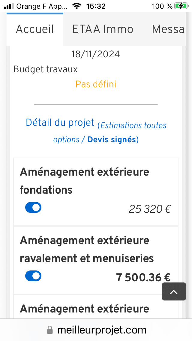The height and width of the screenshot is (341, 192).
Task: Tap the scroll-to-top arrow button
Action: click(174, 291)
